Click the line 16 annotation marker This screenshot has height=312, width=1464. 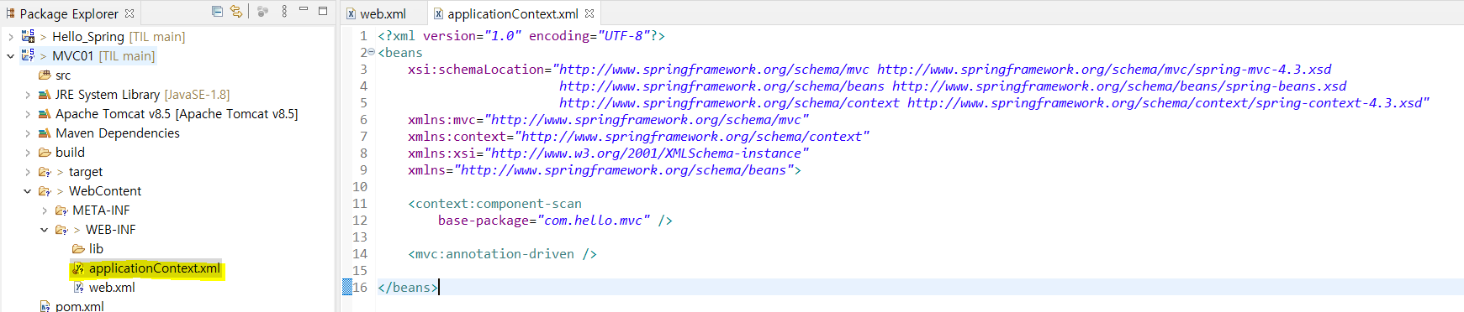tap(347, 288)
